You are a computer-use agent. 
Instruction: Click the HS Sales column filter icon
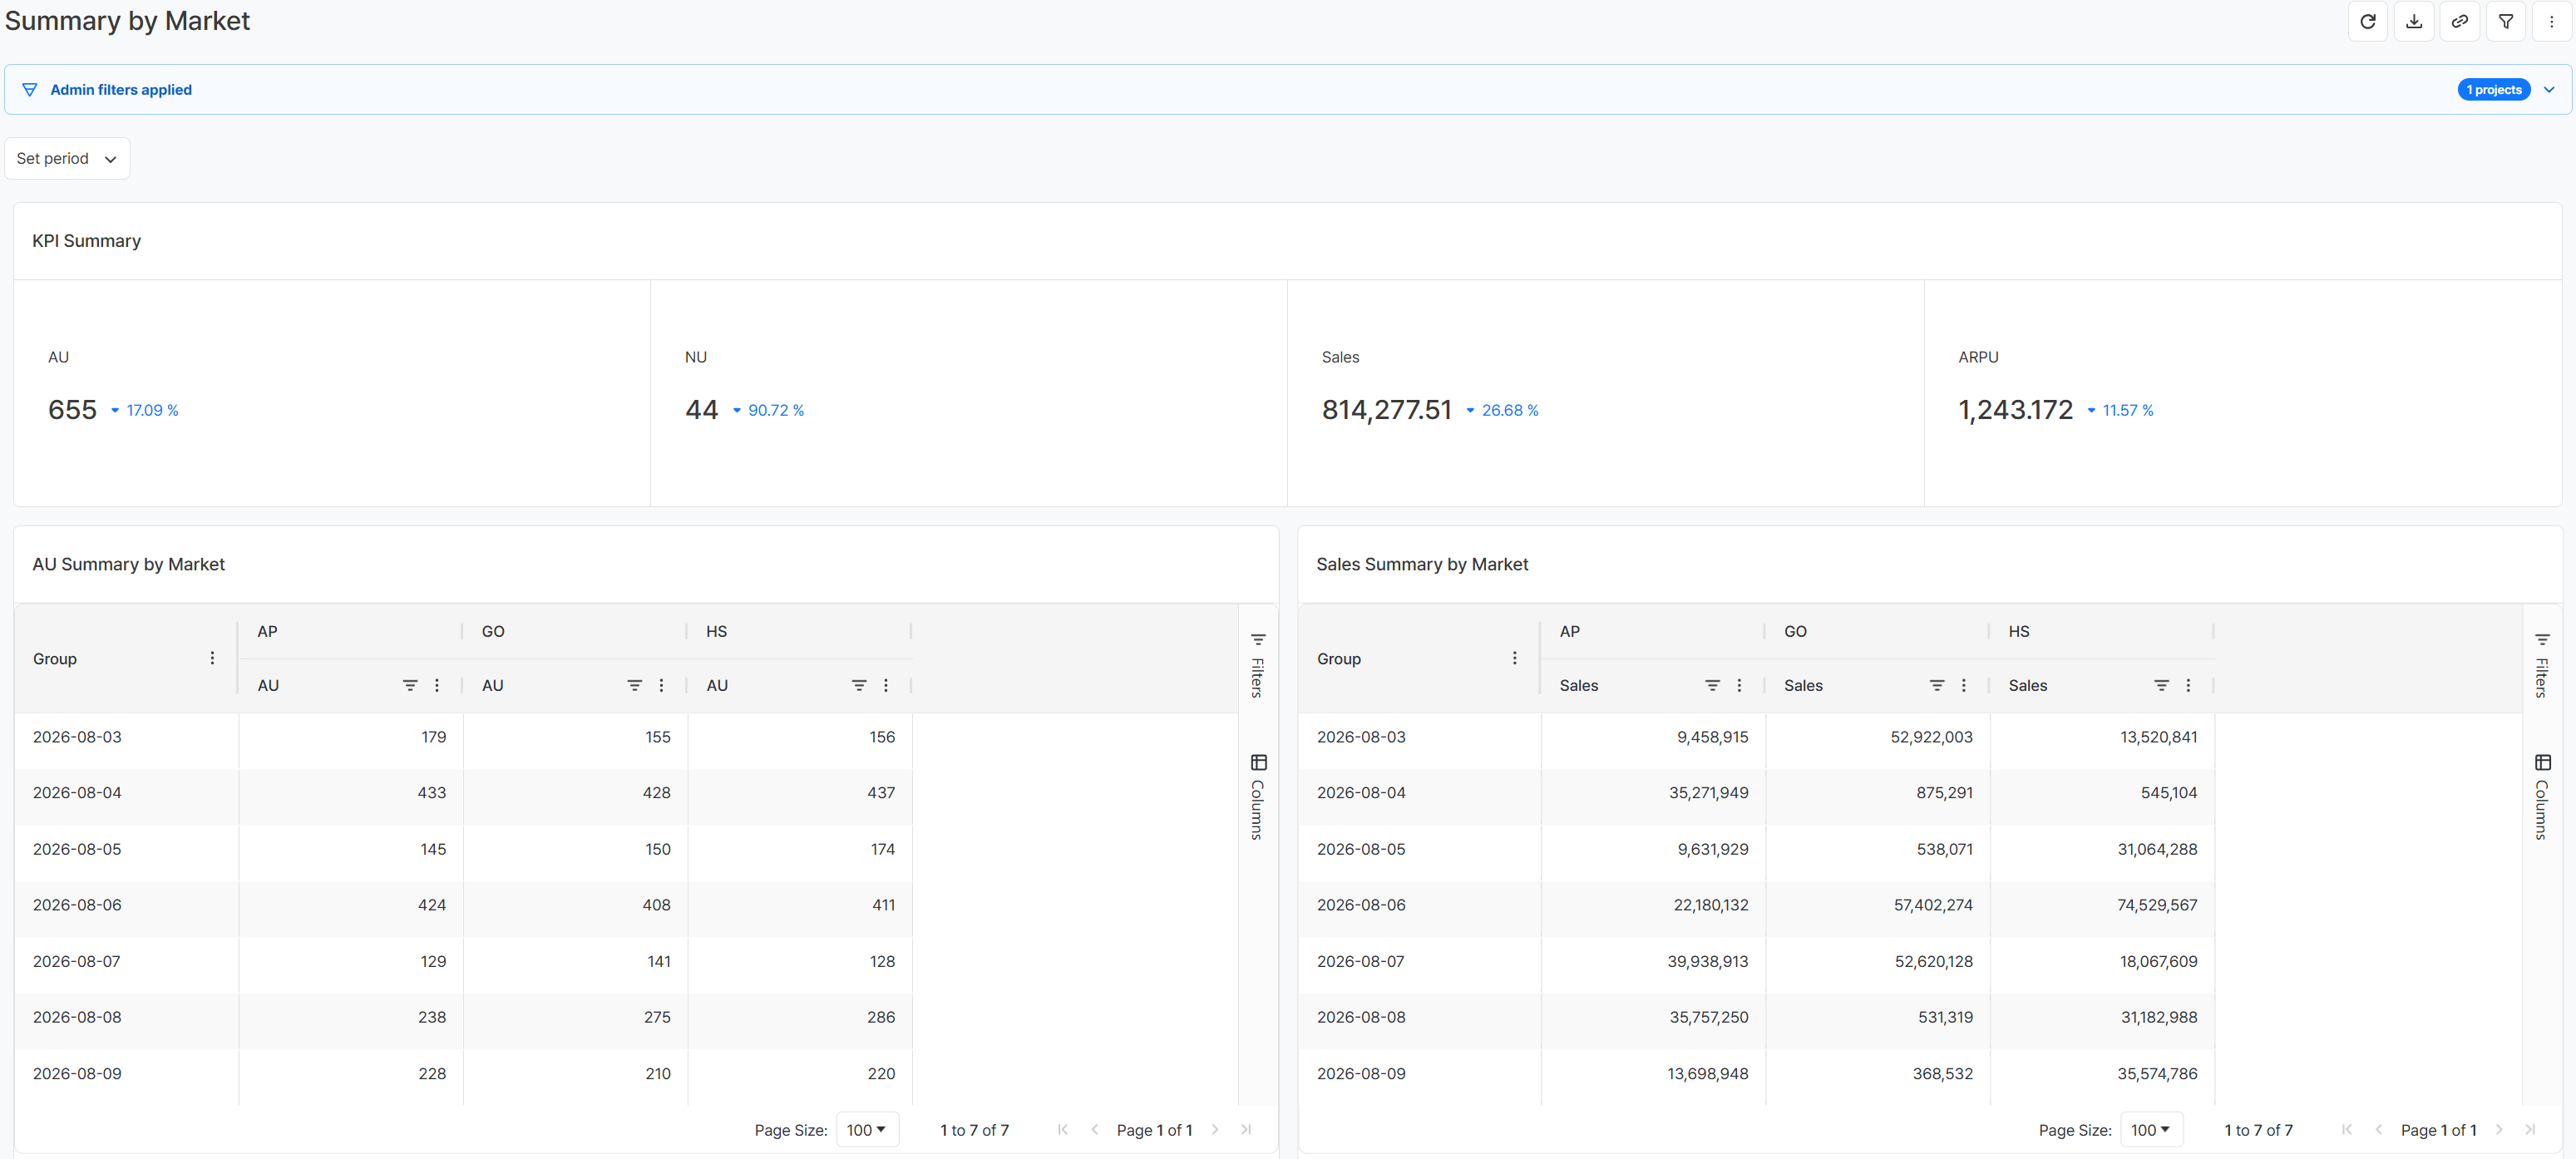[2161, 685]
